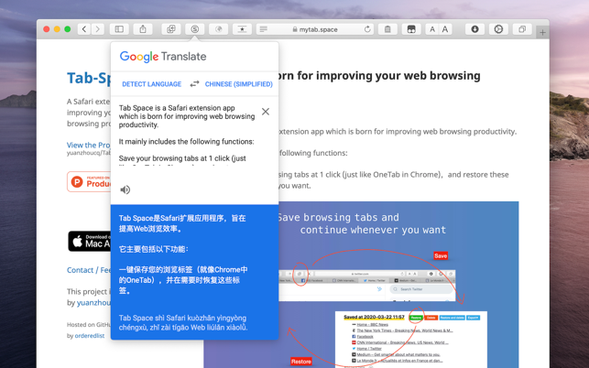Open the Tab-Space page title link
Image resolution: width=589 pixels, height=368 pixels.
click(x=89, y=78)
